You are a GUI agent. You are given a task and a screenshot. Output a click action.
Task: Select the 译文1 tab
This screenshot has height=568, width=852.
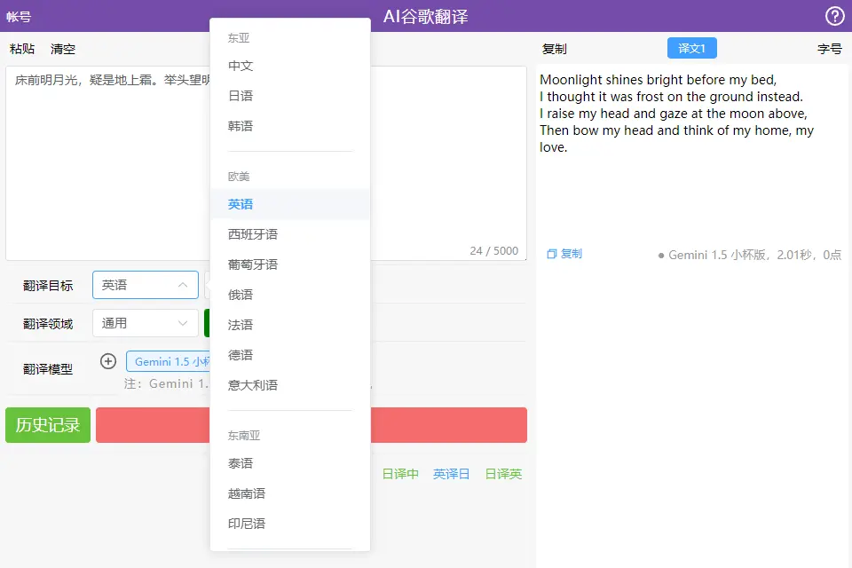tap(691, 49)
